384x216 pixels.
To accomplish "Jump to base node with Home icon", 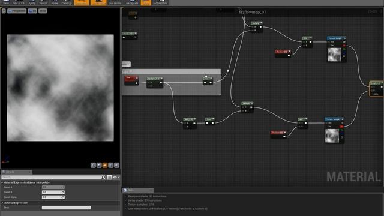I will pyautogui.click(x=55, y=2).
